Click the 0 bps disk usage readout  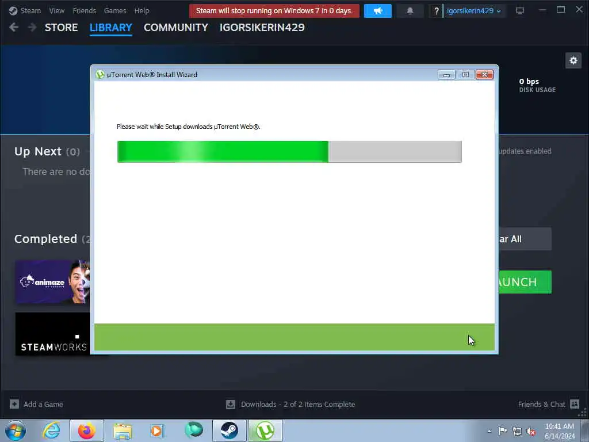click(x=537, y=85)
